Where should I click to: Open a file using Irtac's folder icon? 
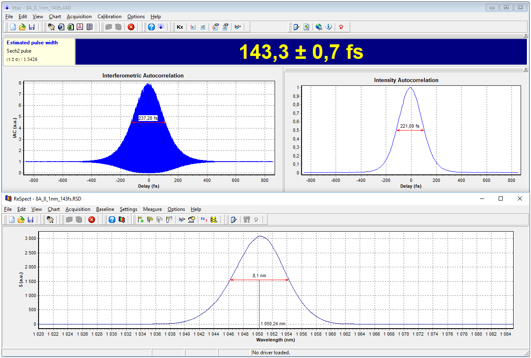click(x=22, y=27)
